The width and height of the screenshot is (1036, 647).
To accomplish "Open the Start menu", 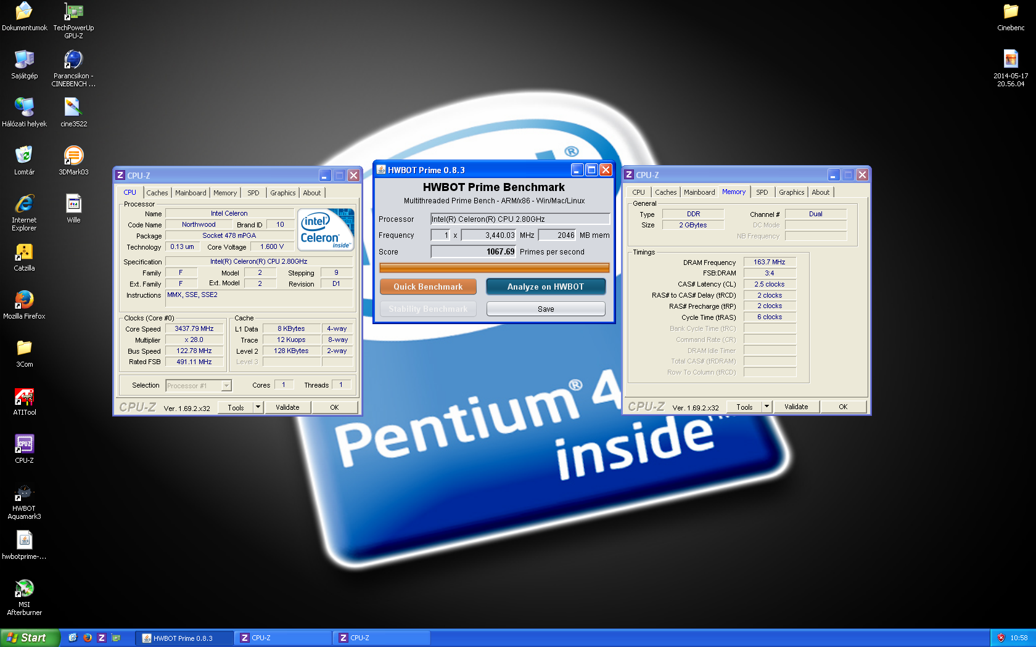I will click(x=30, y=638).
